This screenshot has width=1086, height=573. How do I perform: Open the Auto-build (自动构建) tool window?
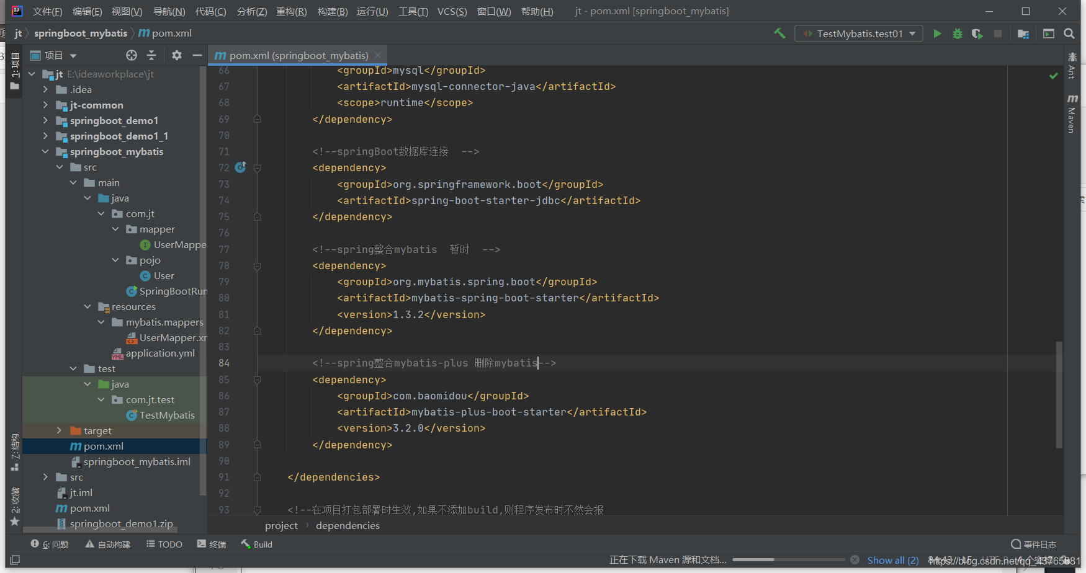point(108,544)
